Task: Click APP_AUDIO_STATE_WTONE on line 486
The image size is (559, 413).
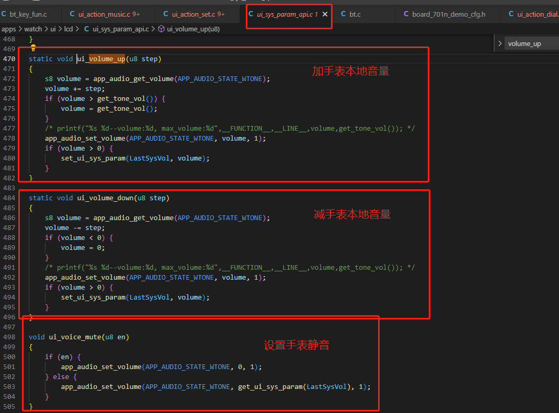Action: point(220,217)
